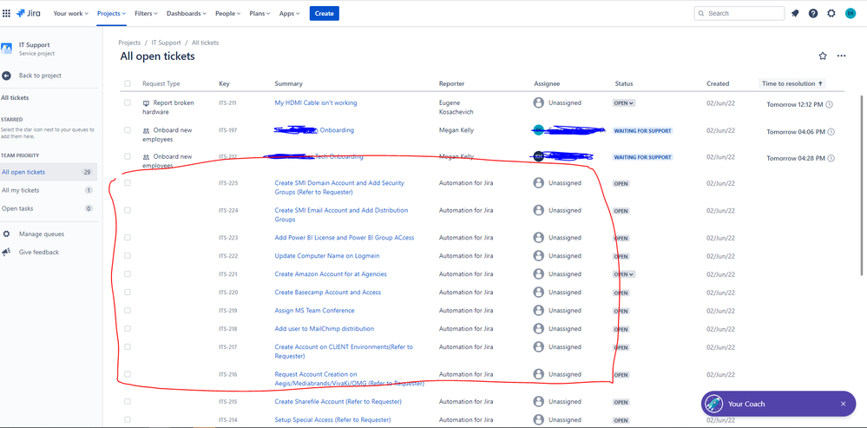Click the Unassigned avatar for ITS-225

[x=539, y=183]
